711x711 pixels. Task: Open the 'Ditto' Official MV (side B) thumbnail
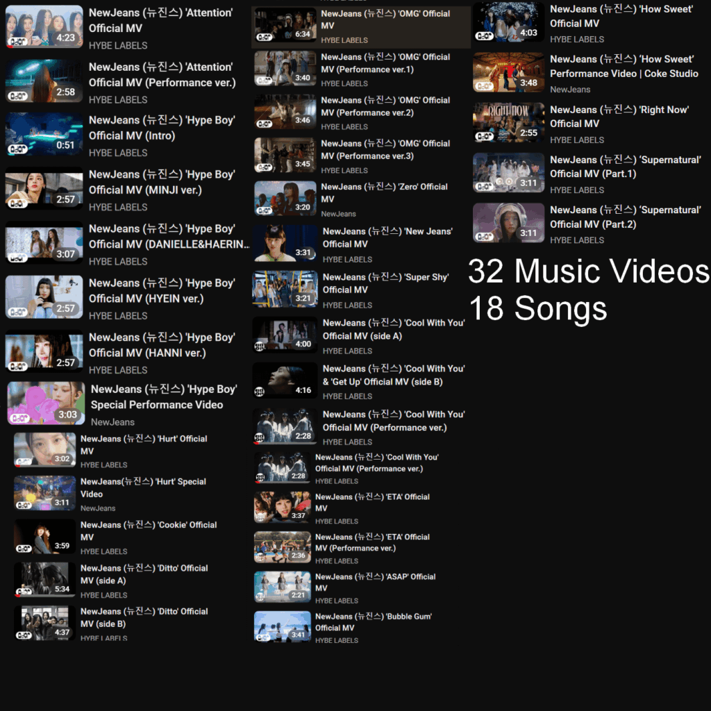click(x=44, y=623)
